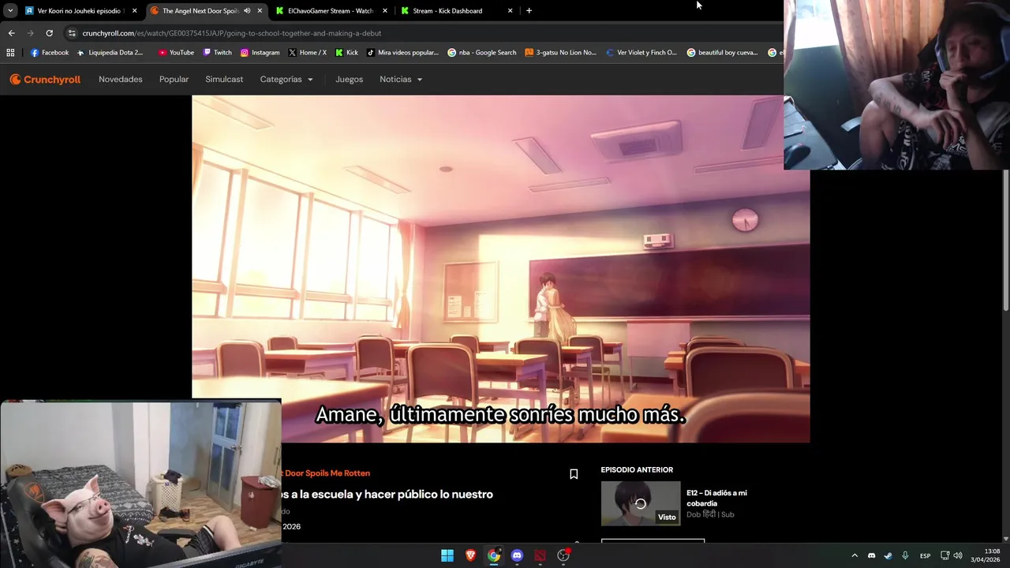Grab the page vertical scrollbar
This screenshot has height=568, width=1010.
(x=1005, y=241)
